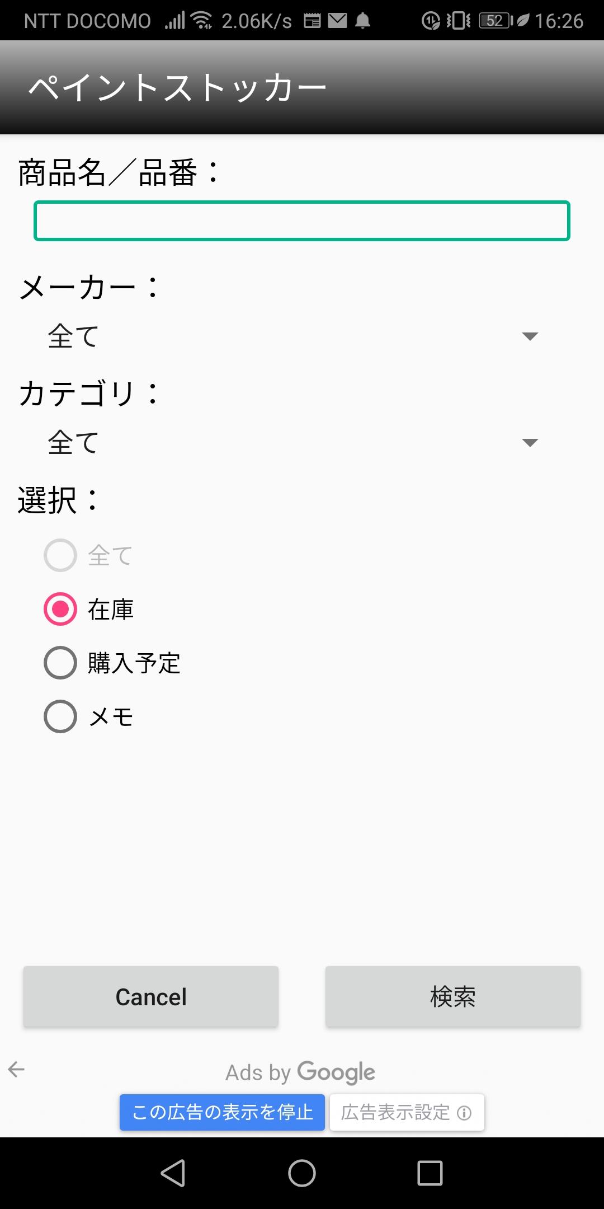Tap the Android back navigation icon
The width and height of the screenshot is (604, 1209).
pos(173,1173)
